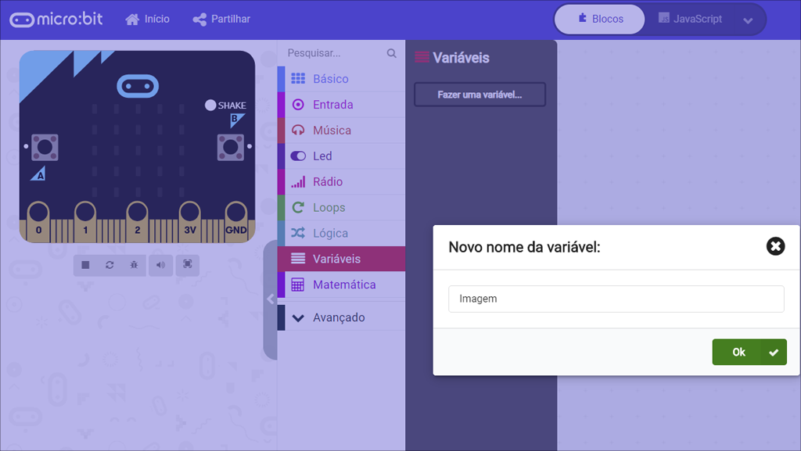Click the variable name input with Imagem
The image size is (801, 451).
616,299
